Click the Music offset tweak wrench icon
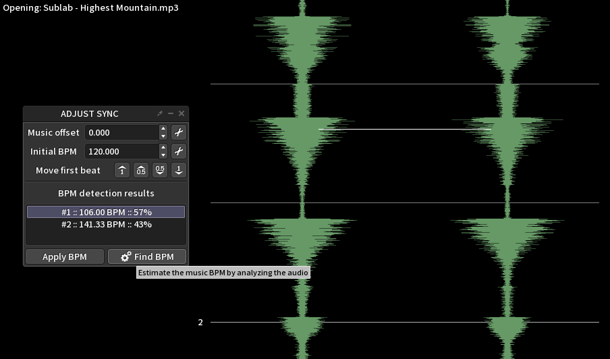Viewport: 610px width, 359px height. pos(179,133)
